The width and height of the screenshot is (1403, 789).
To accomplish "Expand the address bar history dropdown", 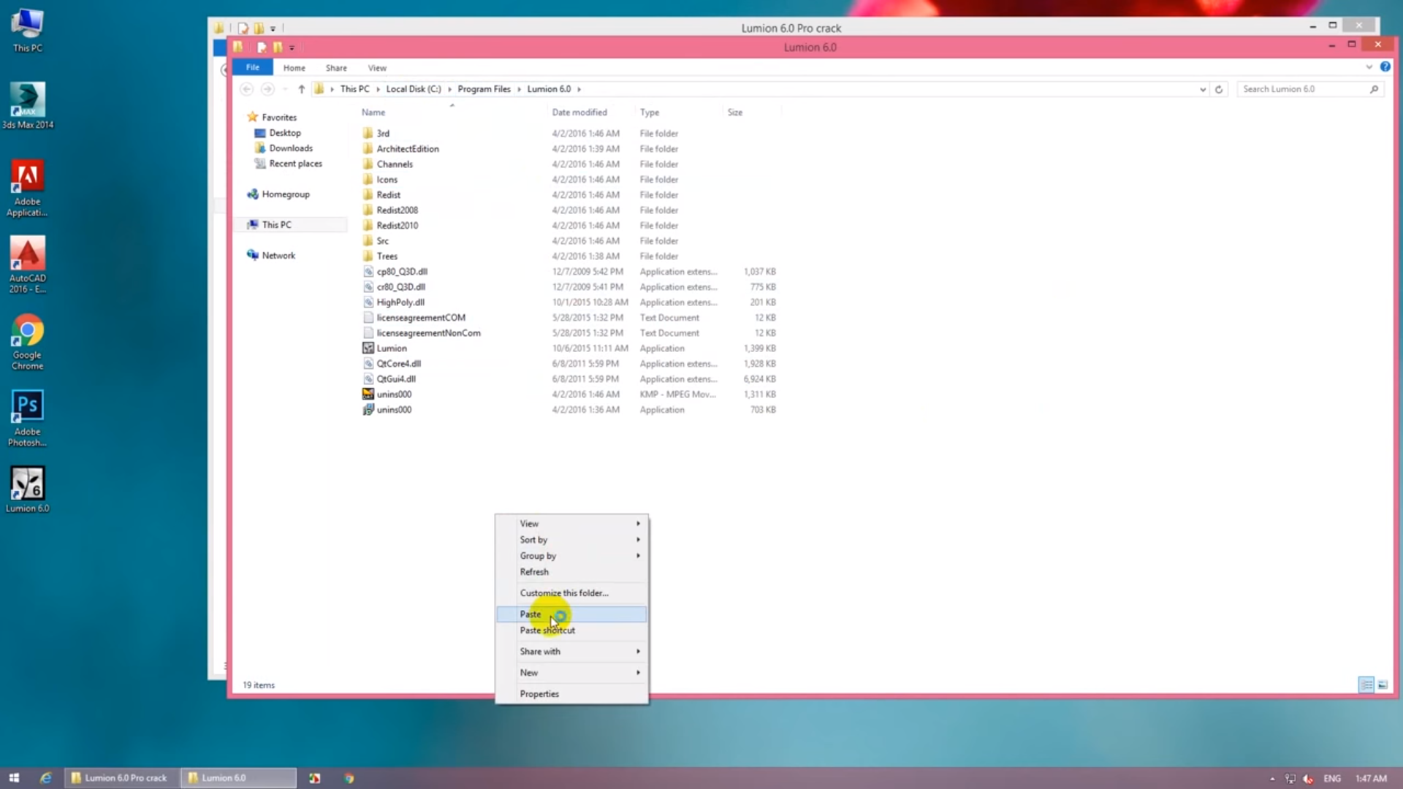I will click(x=1202, y=89).
